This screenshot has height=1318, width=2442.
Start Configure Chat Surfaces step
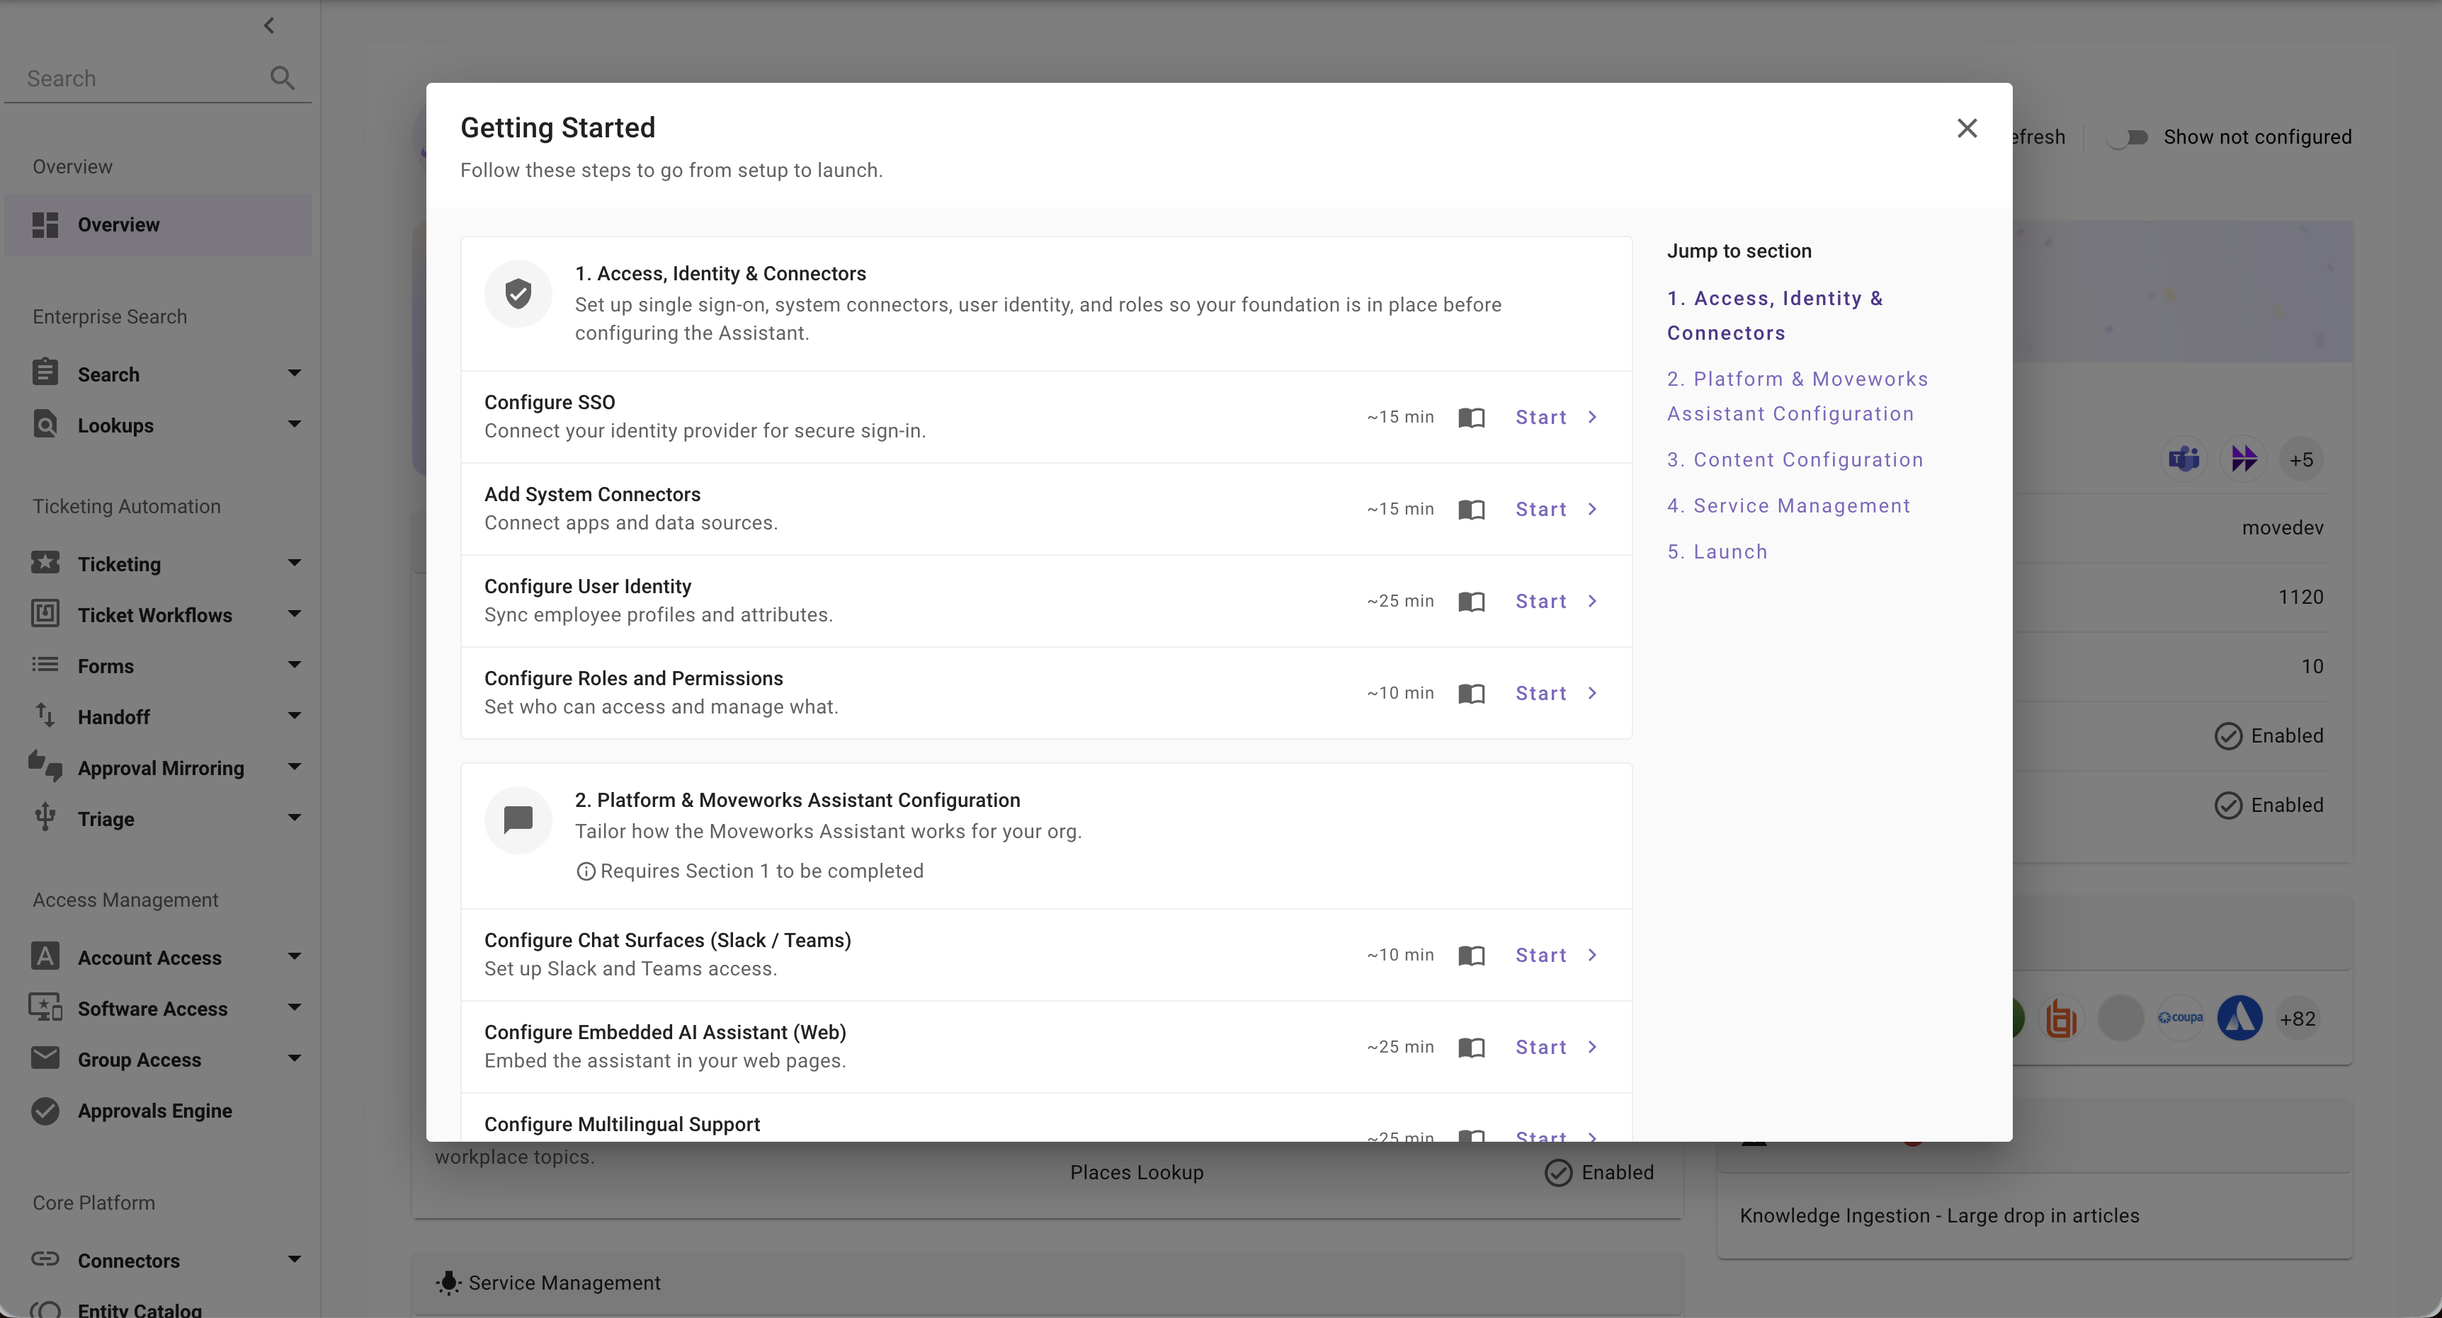click(x=1557, y=955)
